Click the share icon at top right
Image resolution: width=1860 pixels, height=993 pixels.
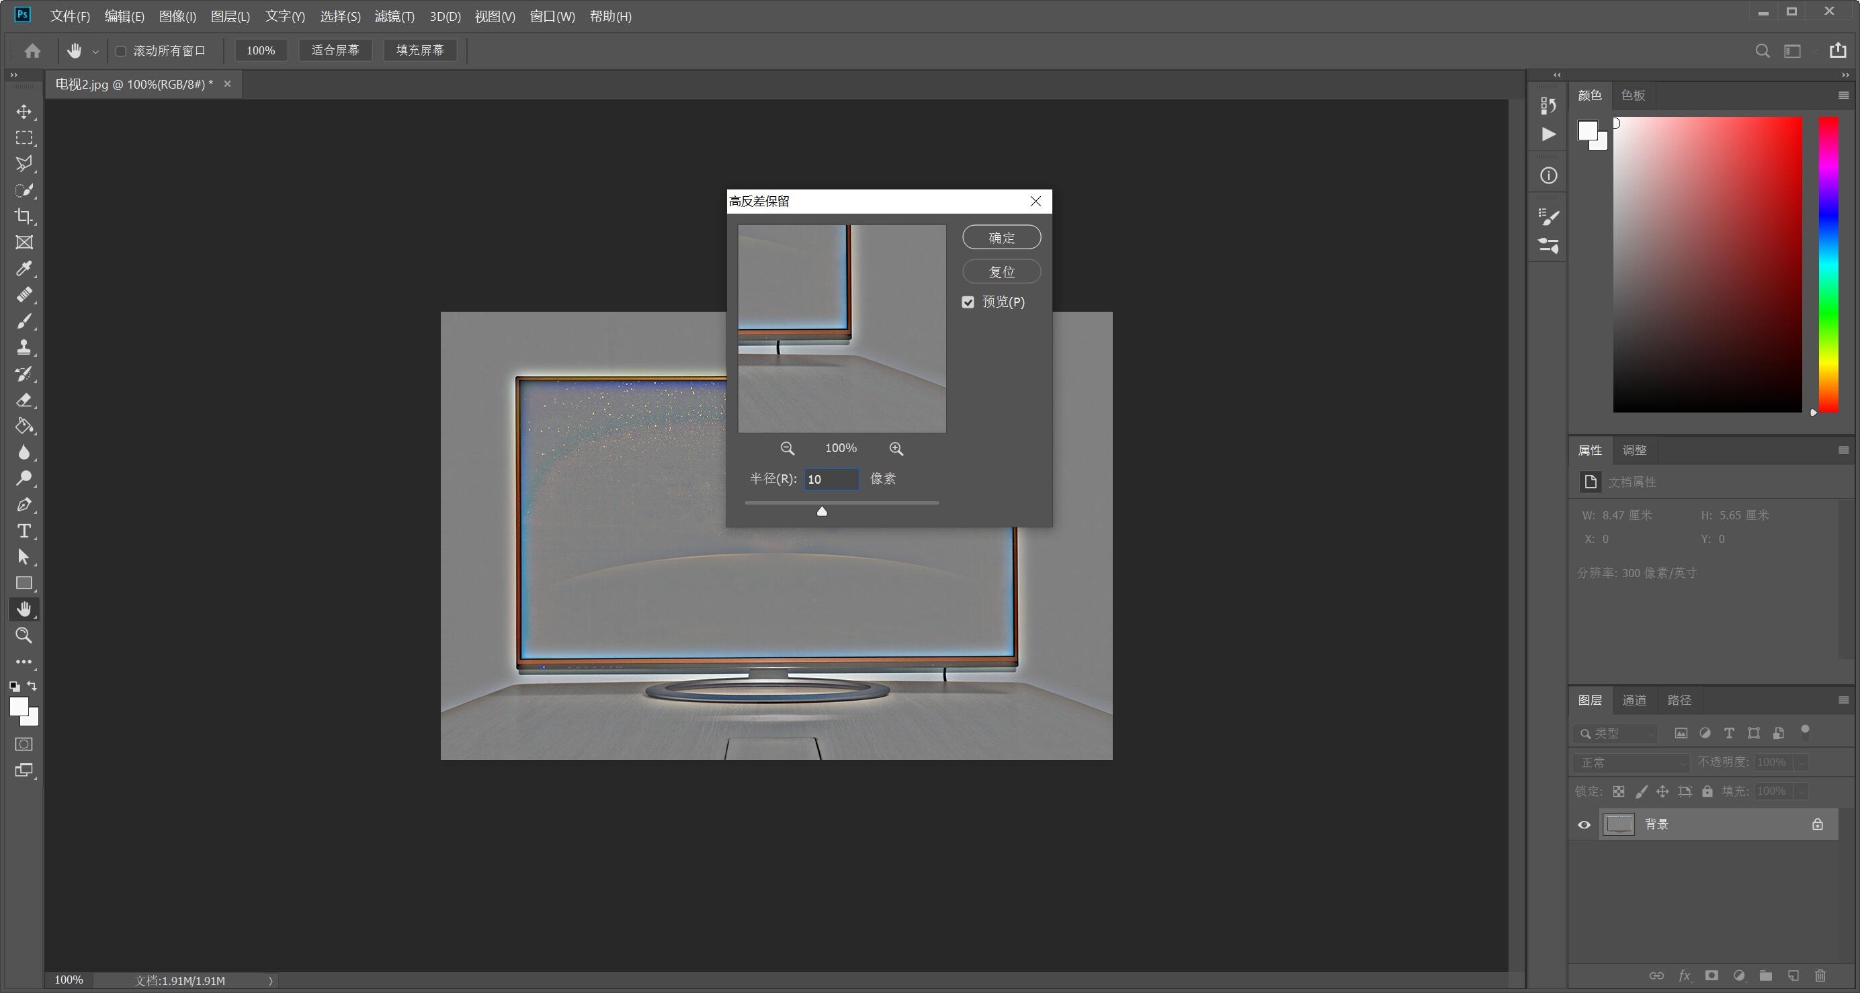[1838, 50]
